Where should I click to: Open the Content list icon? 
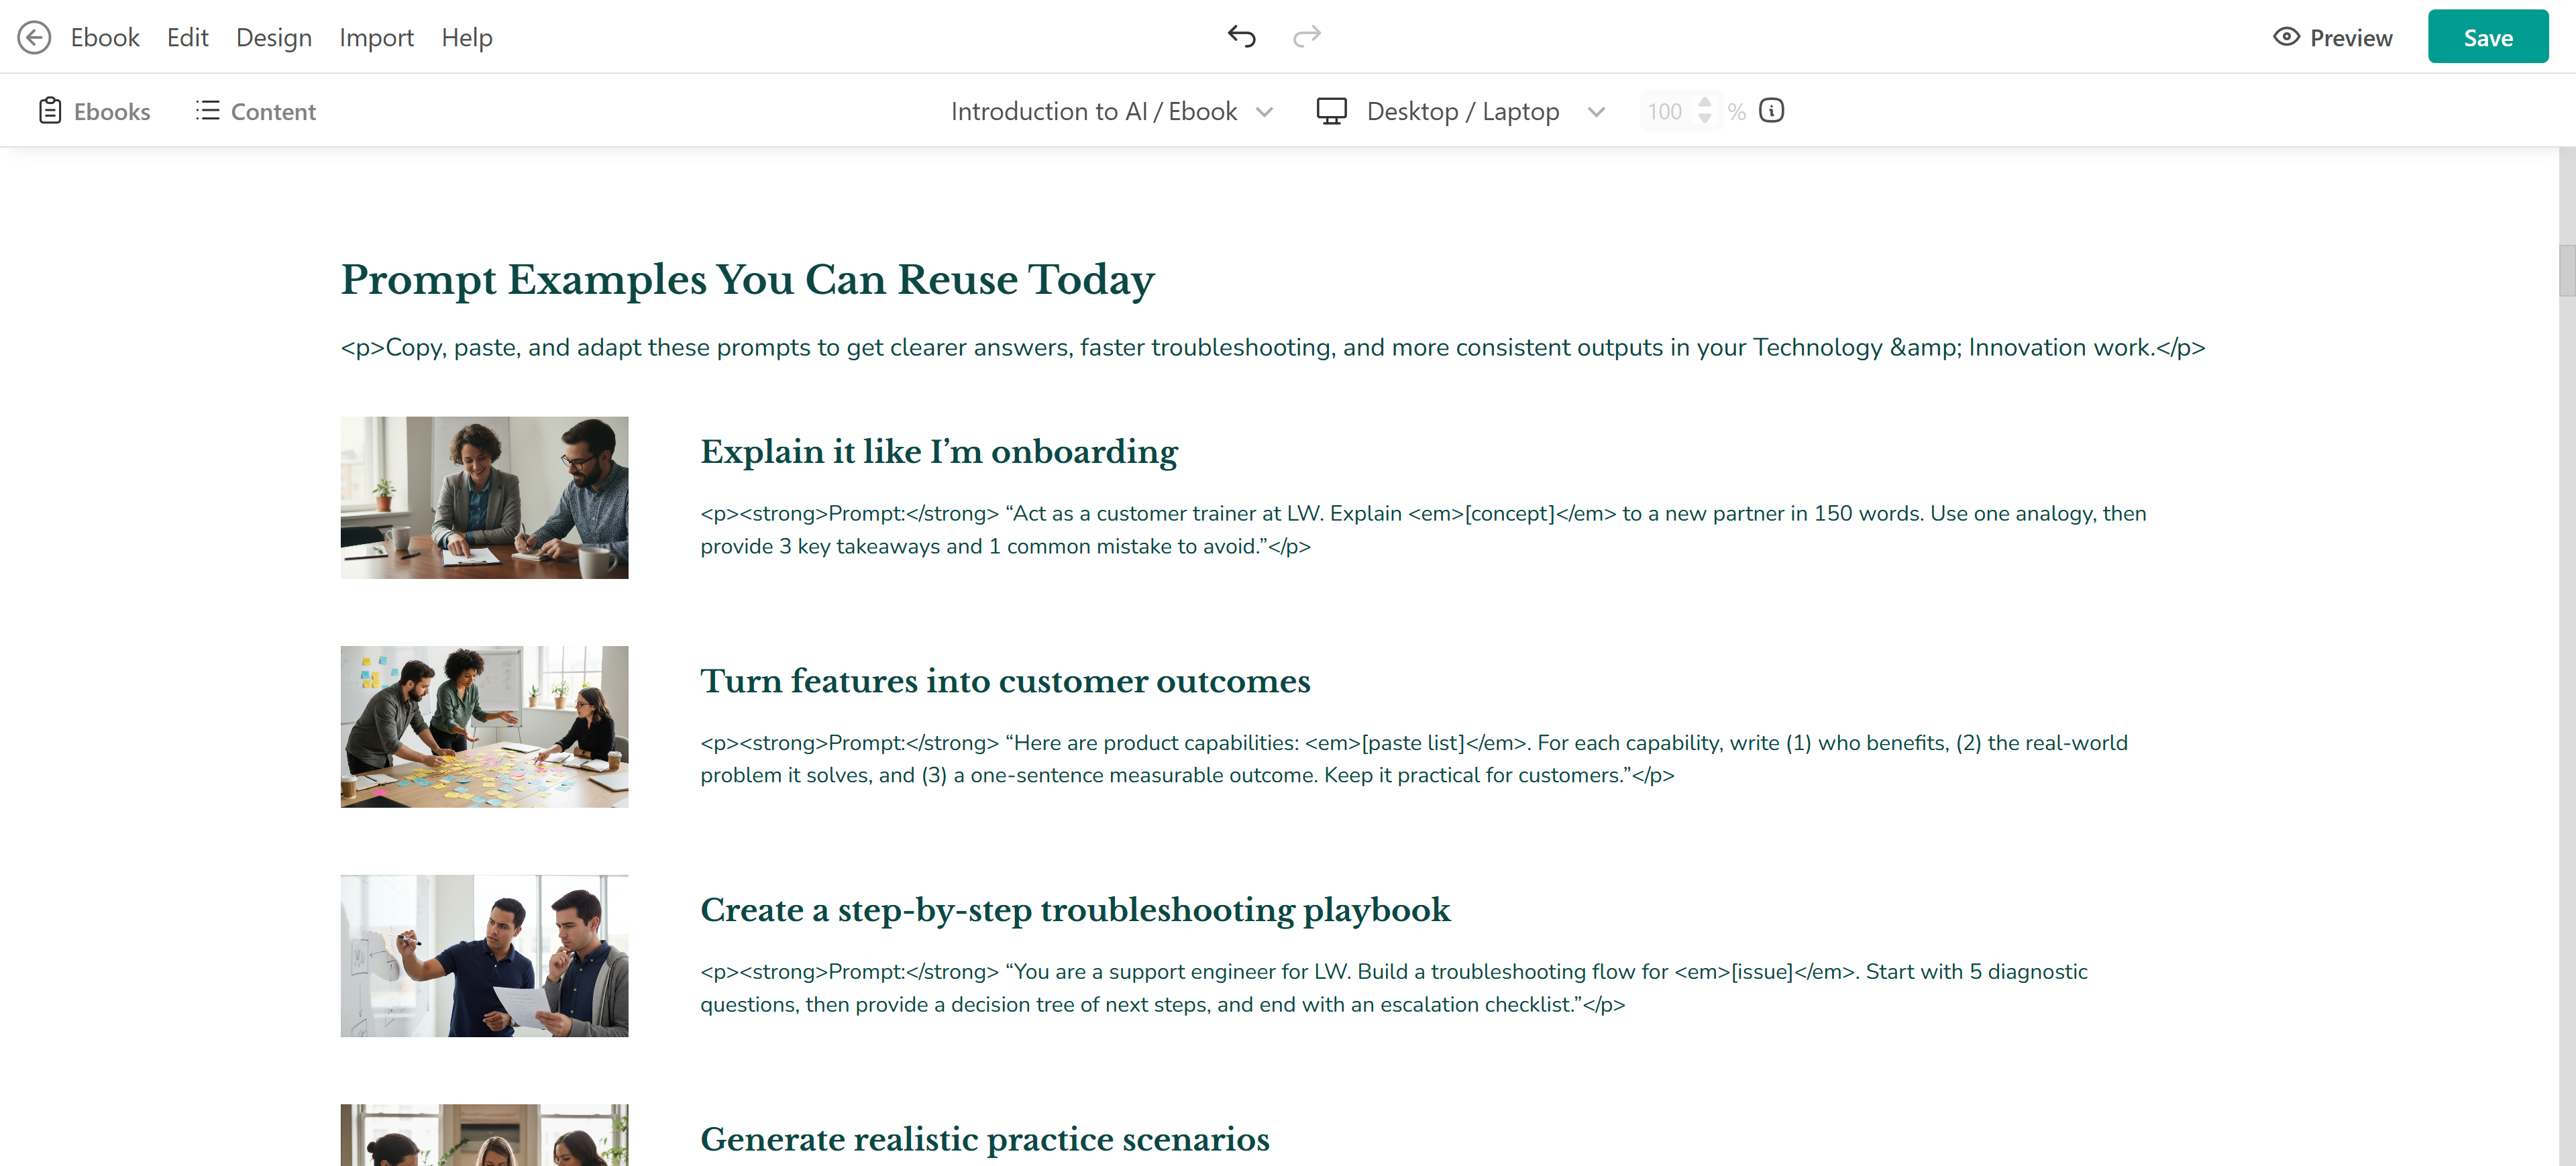pyautogui.click(x=207, y=111)
